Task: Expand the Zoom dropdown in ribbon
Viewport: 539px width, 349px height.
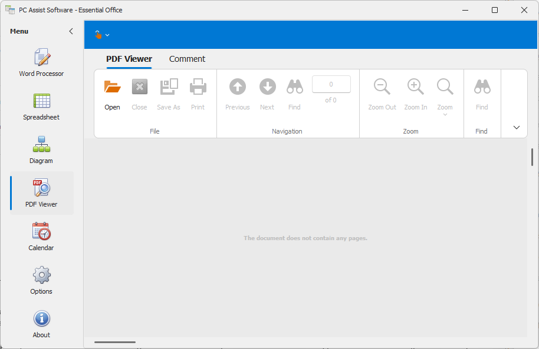Action: point(445,97)
